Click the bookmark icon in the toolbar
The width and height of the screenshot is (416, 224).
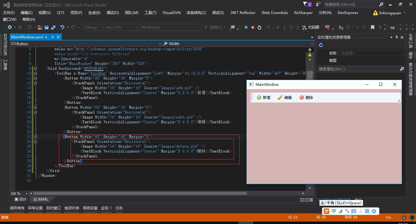[372, 27]
